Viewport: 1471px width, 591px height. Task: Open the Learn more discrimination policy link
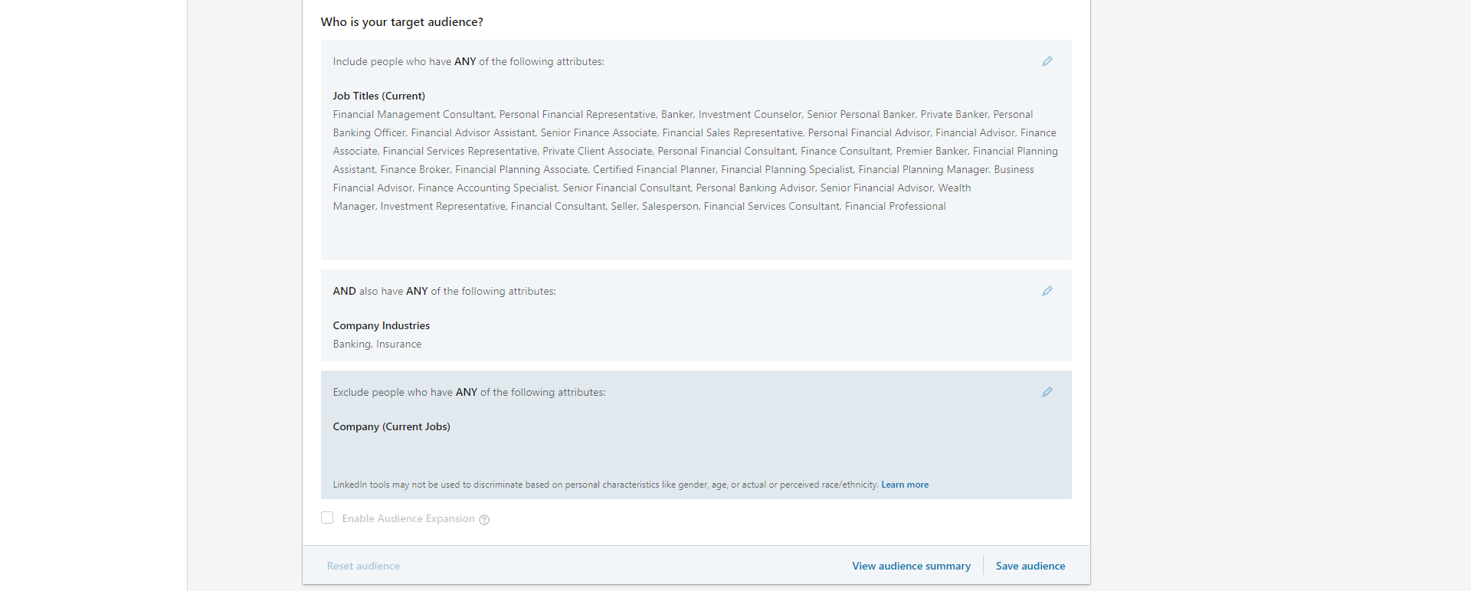[904, 485]
